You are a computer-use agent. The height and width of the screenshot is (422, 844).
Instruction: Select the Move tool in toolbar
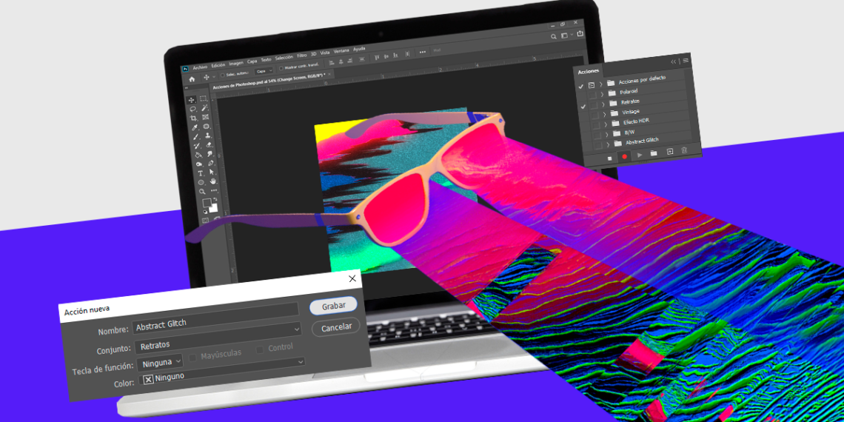(x=192, y=100)
